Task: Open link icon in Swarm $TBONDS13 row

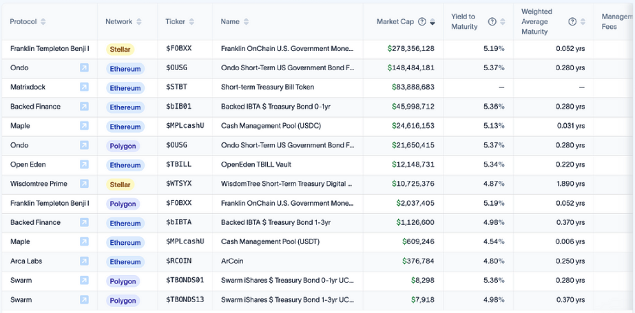Action: (84, 300)
